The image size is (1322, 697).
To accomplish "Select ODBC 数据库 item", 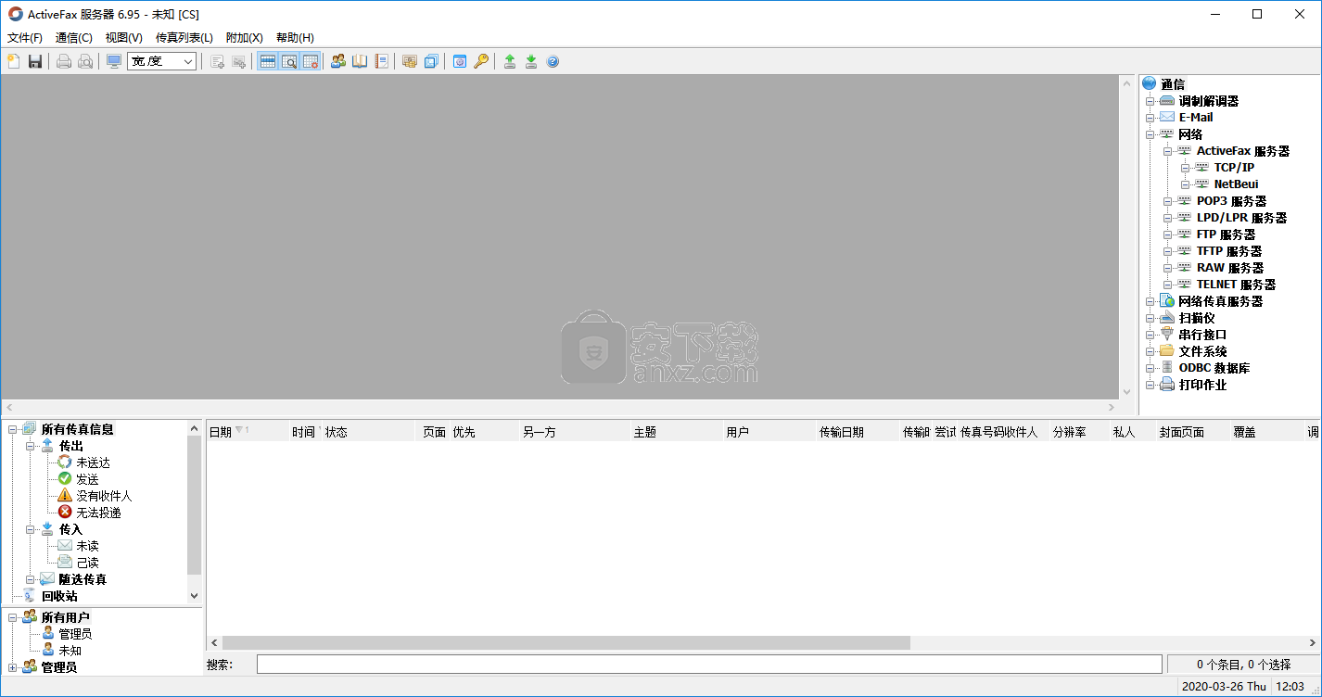I will coord(1214,368).
